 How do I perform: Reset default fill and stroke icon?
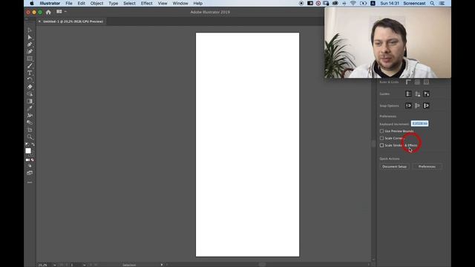pos(27,145)
